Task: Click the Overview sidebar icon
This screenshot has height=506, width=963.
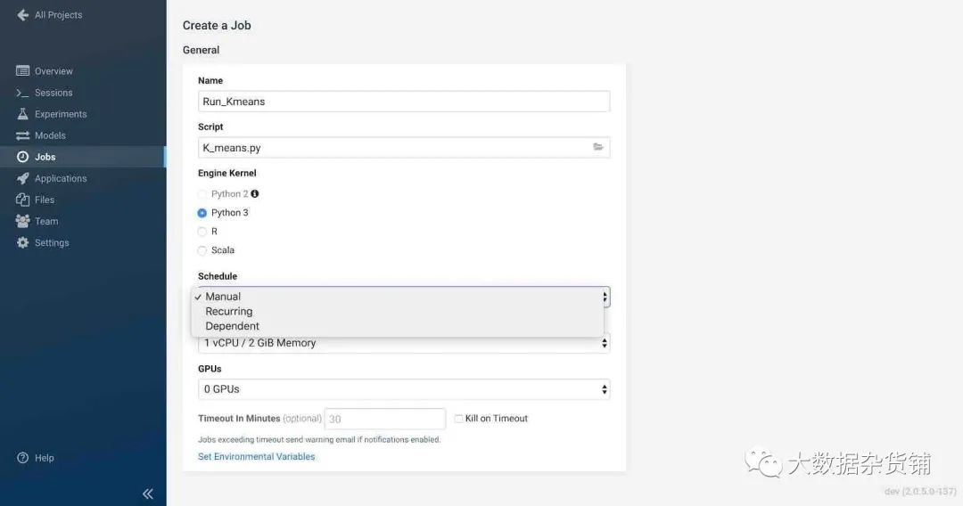Action: click(22, 70)
